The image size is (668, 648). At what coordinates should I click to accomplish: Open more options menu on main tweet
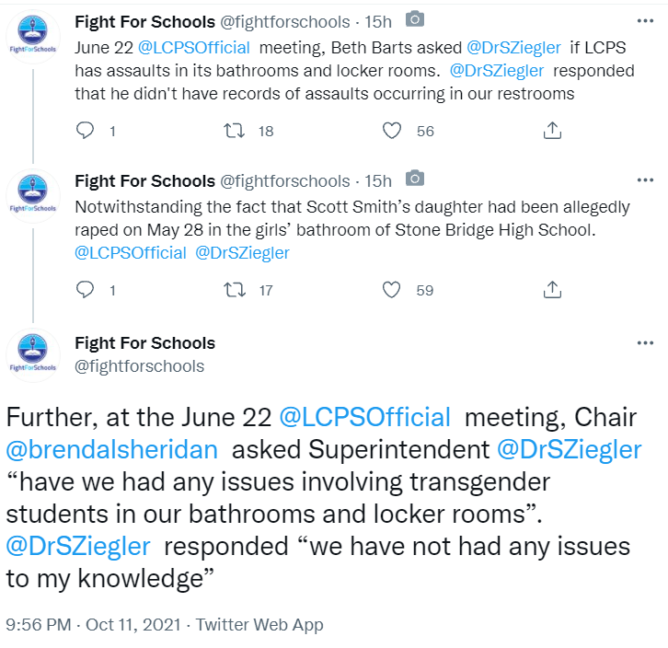(x=645, y=342)
